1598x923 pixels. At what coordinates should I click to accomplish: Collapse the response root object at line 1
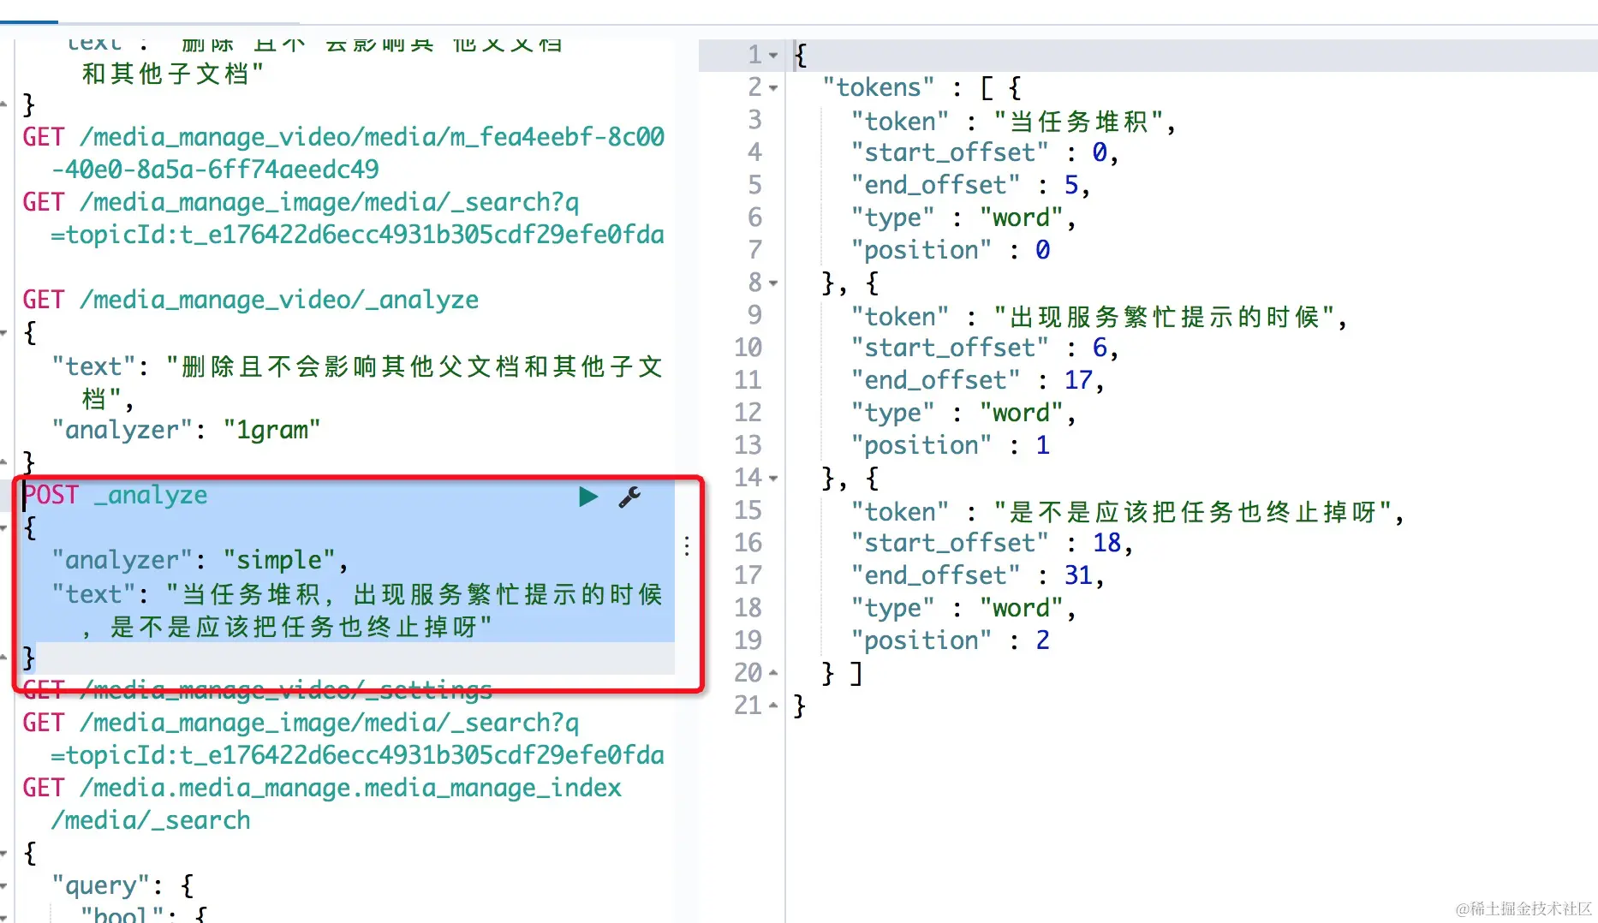(773, 55)
